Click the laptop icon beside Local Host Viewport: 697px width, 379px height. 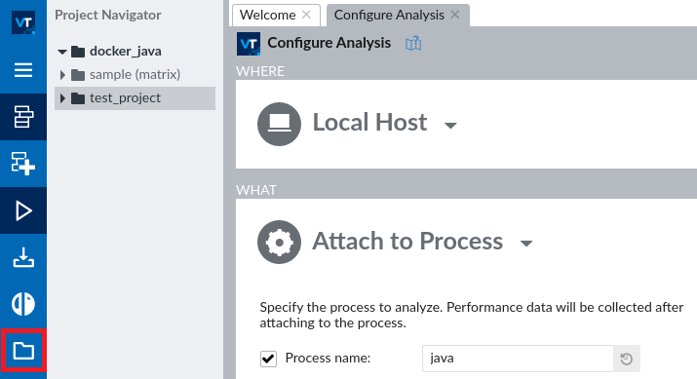(279, 124)
